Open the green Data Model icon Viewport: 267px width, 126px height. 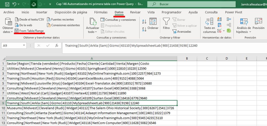229,31
